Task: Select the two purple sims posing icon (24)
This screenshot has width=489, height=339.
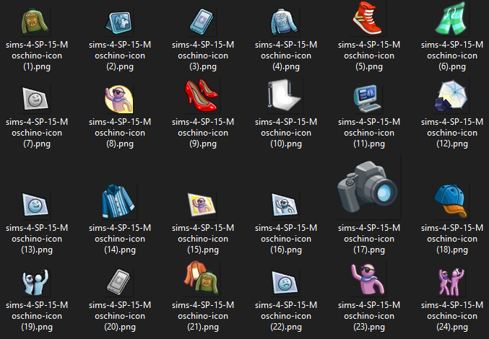Action: [451, 282]
